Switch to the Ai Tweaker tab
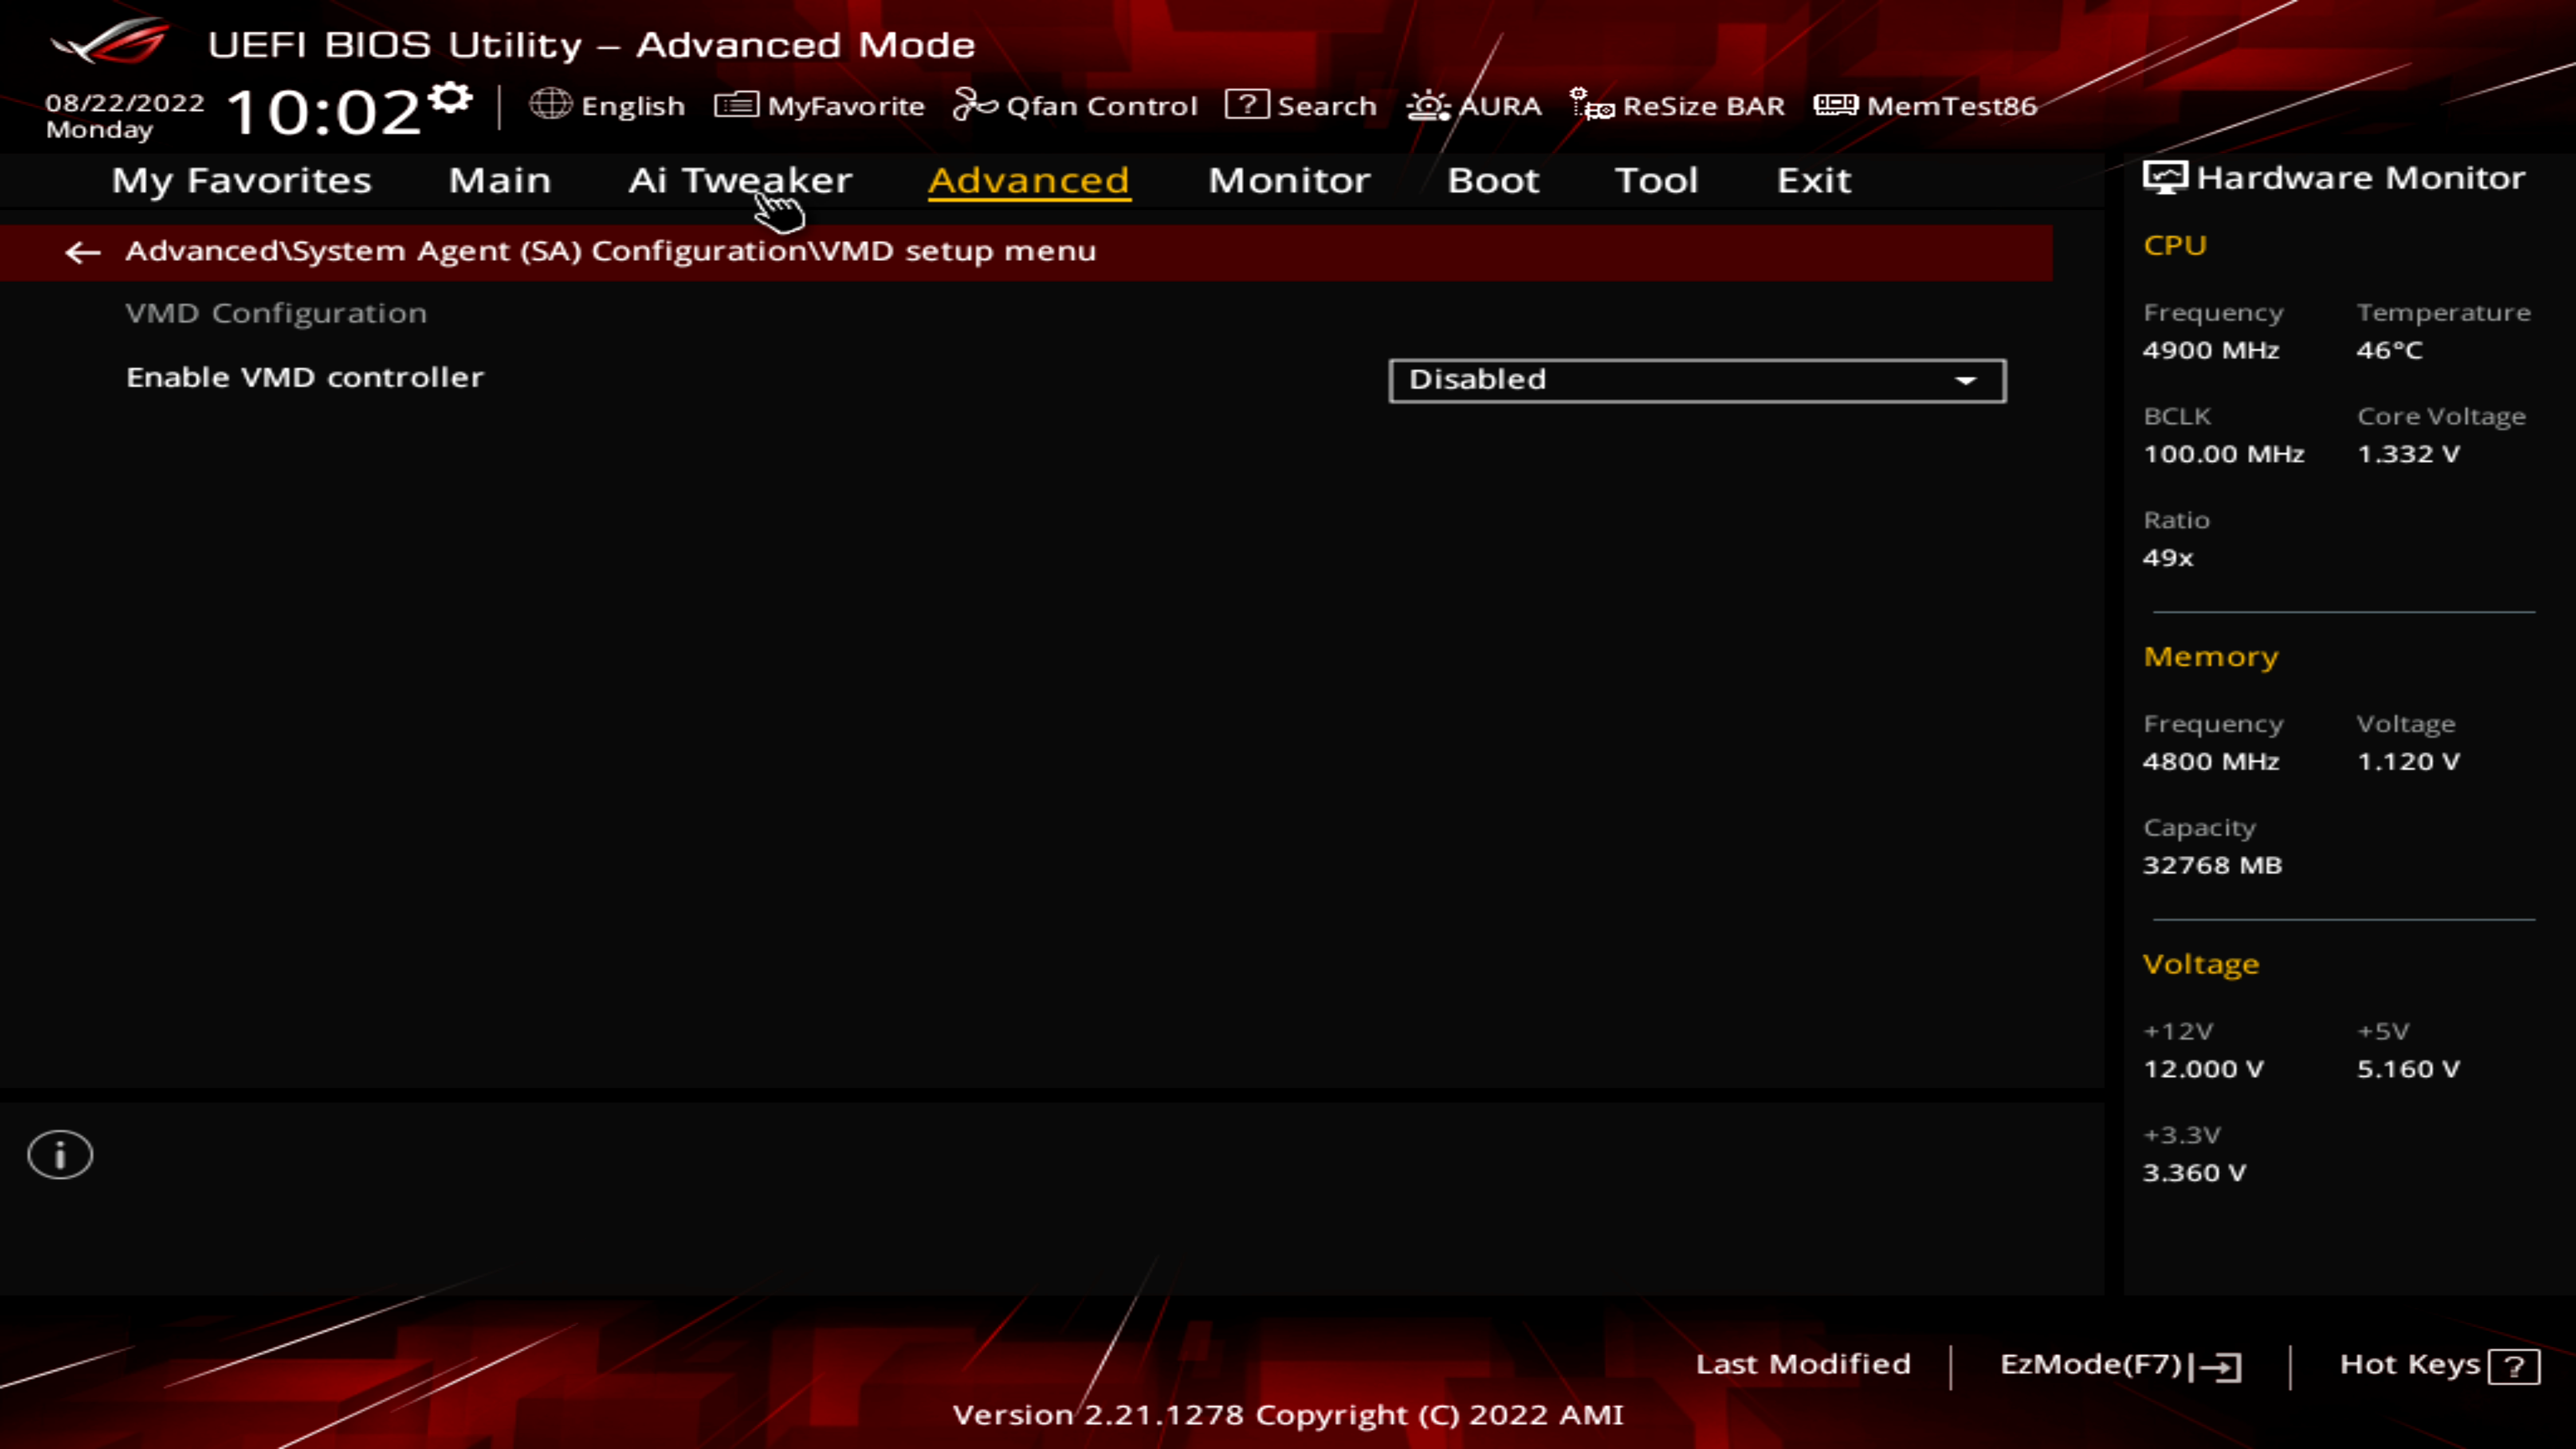Image resolution: width=2576 pixels, height=1449 pixels. pos(740,180)
